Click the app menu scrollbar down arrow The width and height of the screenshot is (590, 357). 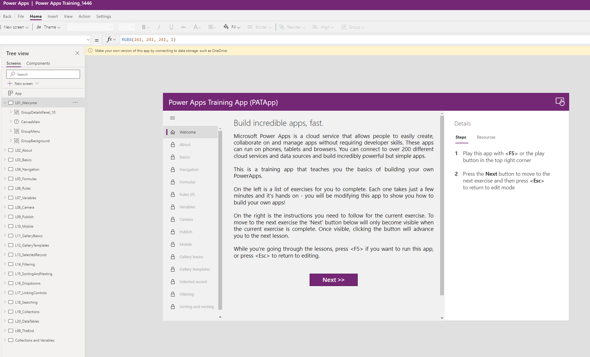tap(220, 317)
